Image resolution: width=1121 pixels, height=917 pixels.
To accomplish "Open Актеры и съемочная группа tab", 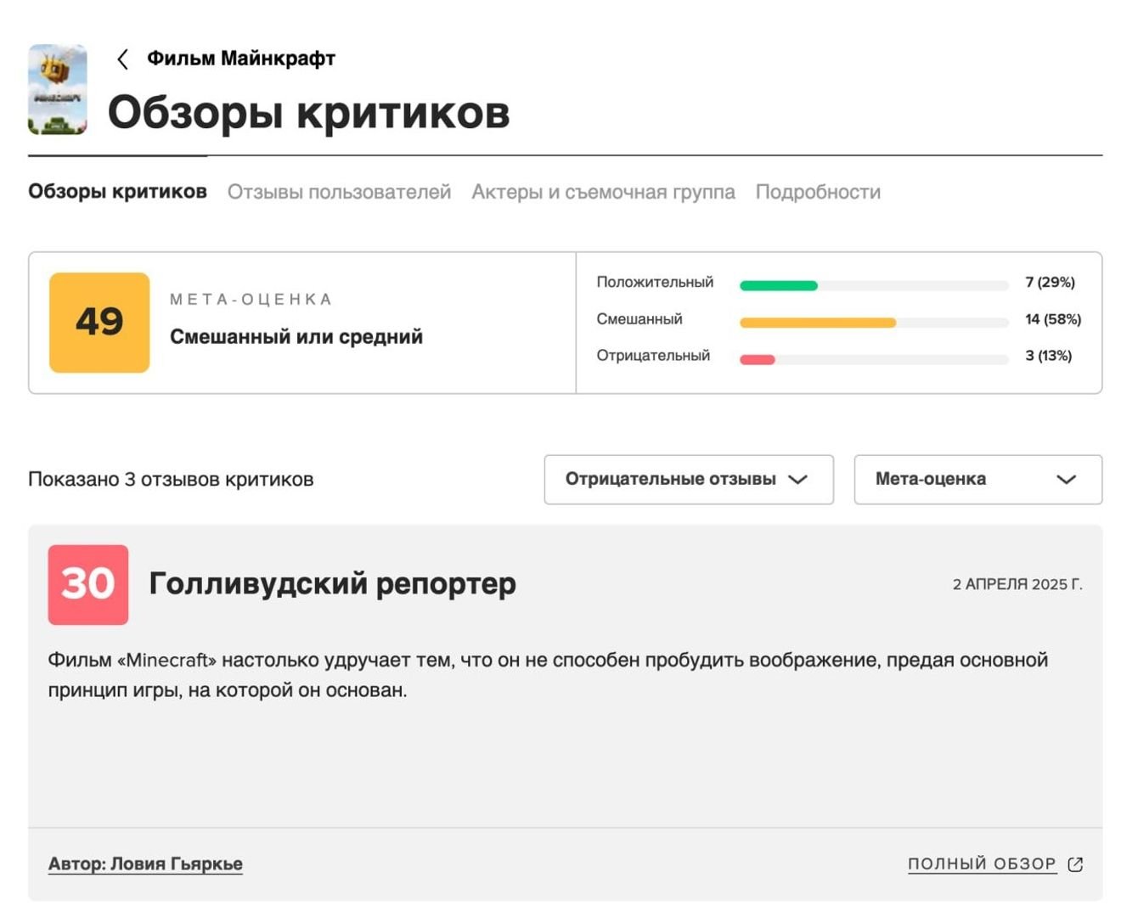I will (x=603, y=192).
